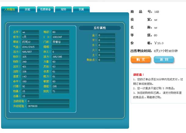Open the 羽翼 tab
Image resolution: width=186 pixels, height=133 pixels.
81,9
